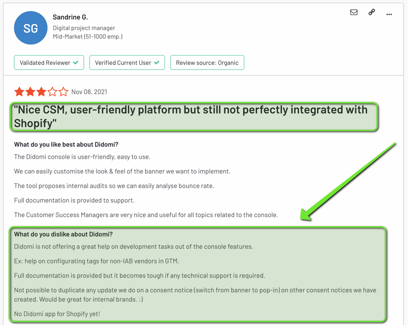
Task: Click the Verified Current User badge
Action: [x=127, y=63]
